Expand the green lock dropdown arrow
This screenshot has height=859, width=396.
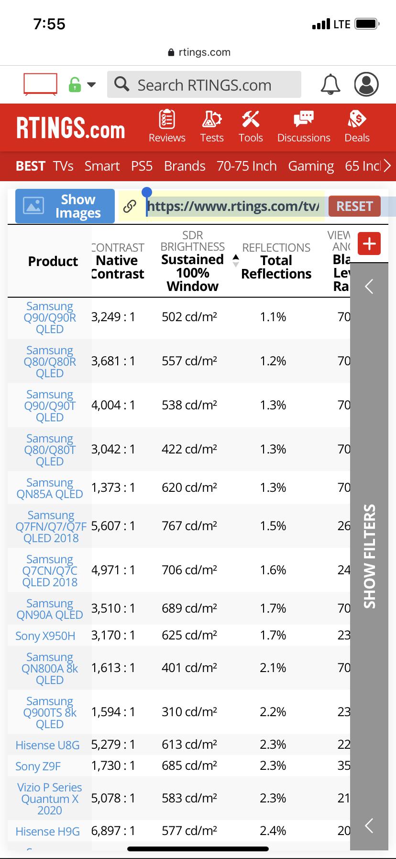(x=91, y=85)
